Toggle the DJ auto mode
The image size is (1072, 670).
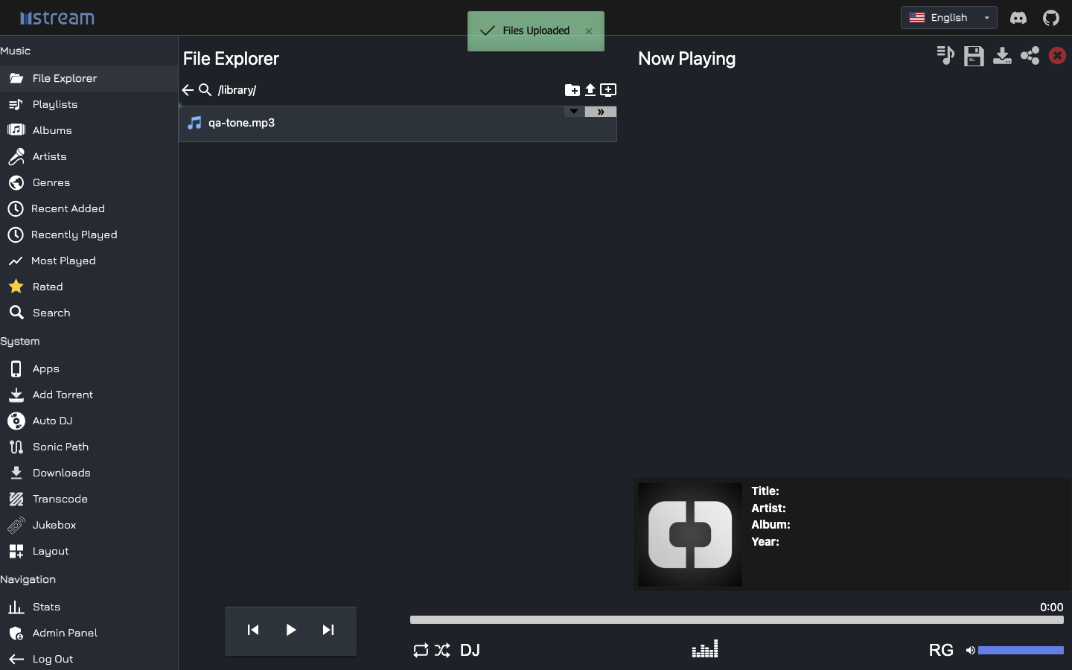point(470,651)
